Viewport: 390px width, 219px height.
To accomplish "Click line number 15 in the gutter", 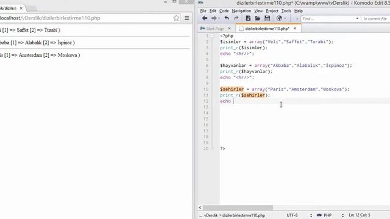I will point(206,119).
